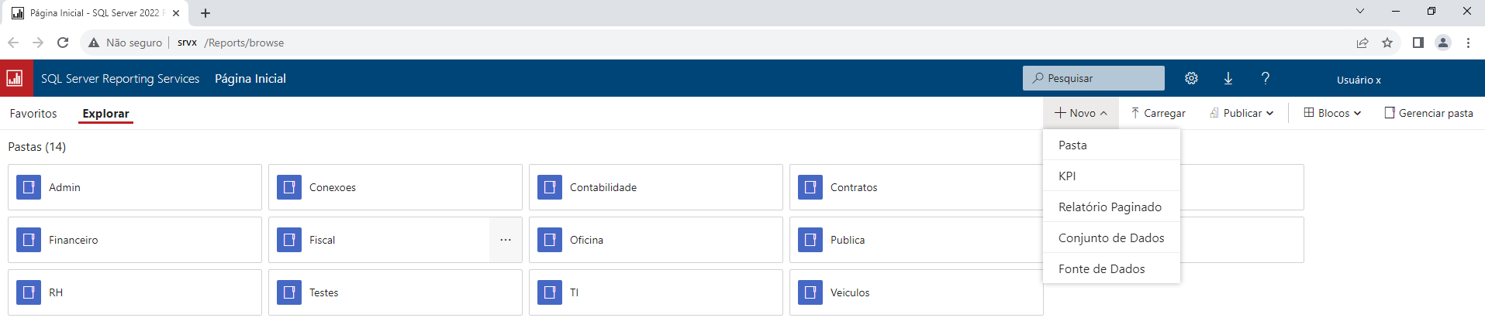Collapse the Novo dropdown menu
Image resolution: width=1485 pixels, height=328 pixels.
[x=1080, y=113]
